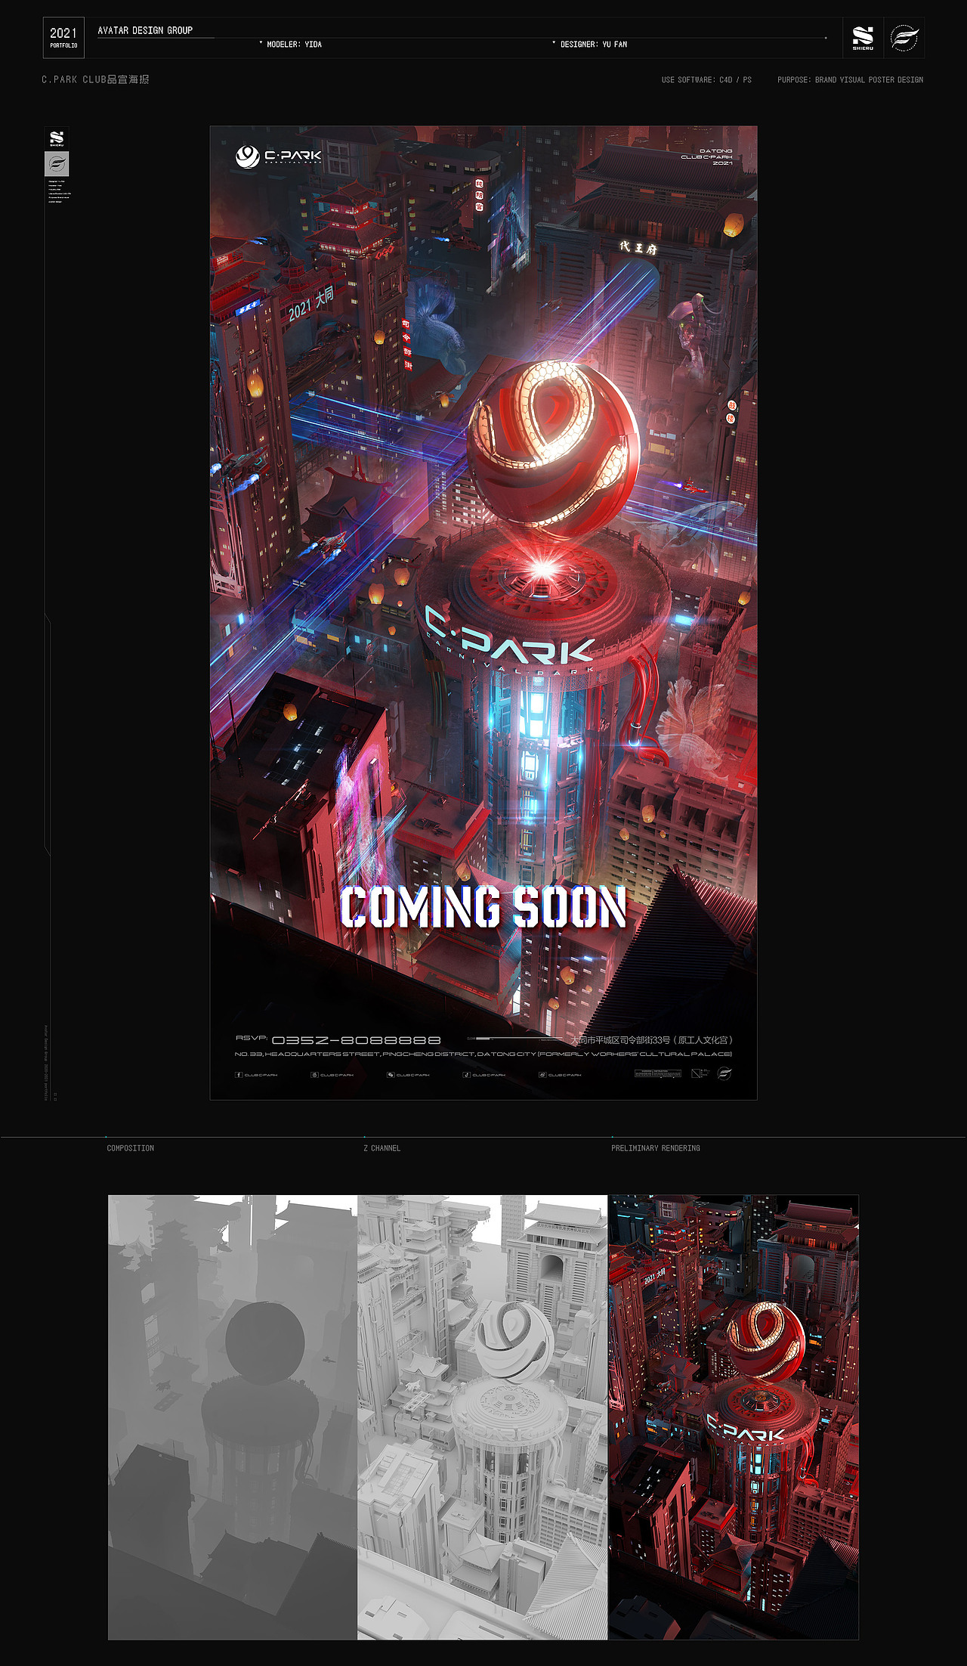
Task: Click the PRELIMINARY RENDERING label
Action: click(656, 1148)
